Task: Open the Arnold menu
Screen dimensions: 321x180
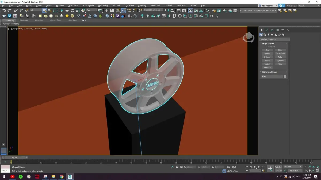Action: (193, 6)
